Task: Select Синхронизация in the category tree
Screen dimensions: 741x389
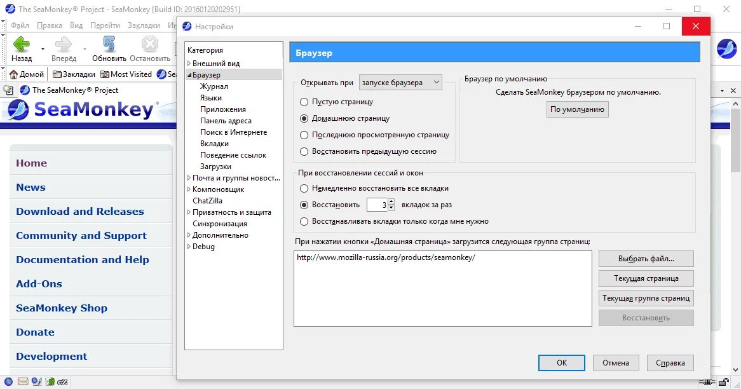Action: (x=220, y=224)
